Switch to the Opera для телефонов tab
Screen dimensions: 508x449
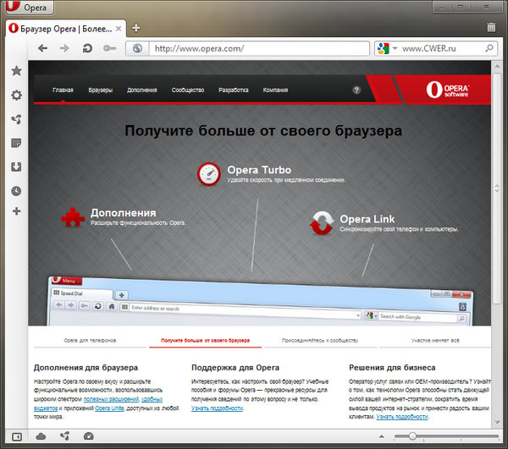coord(91,340)
